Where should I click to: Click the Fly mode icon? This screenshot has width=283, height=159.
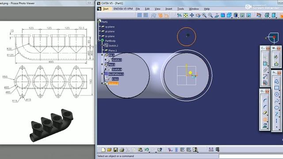click(x=179, y=15)
